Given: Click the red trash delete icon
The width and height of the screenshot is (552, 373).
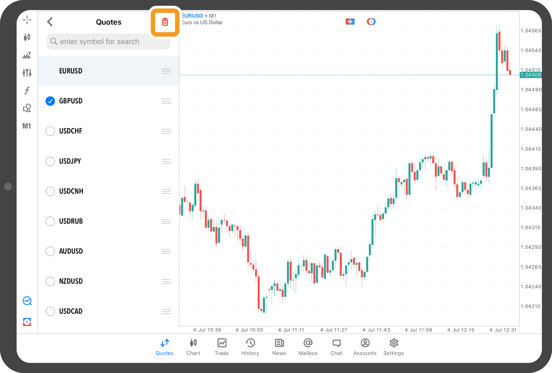Looking at the screenshot, I should click(x=165, y=22).
